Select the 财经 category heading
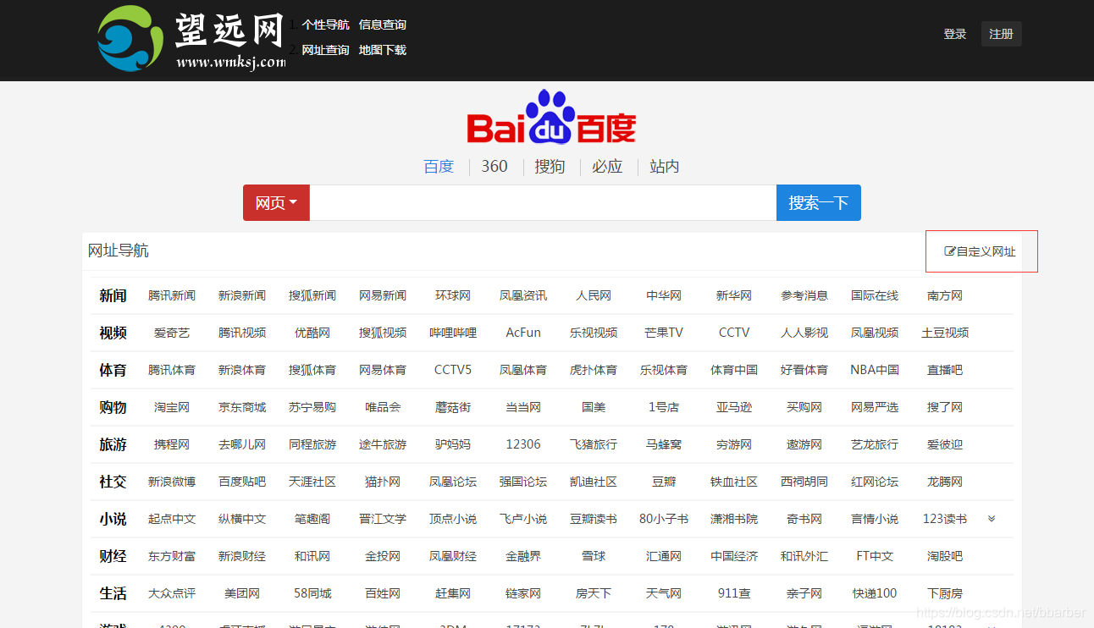The width and height of the screenshot is (1094, 628). 113,556
